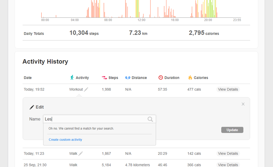Select the Workout activity name

(x=76, y=90)
